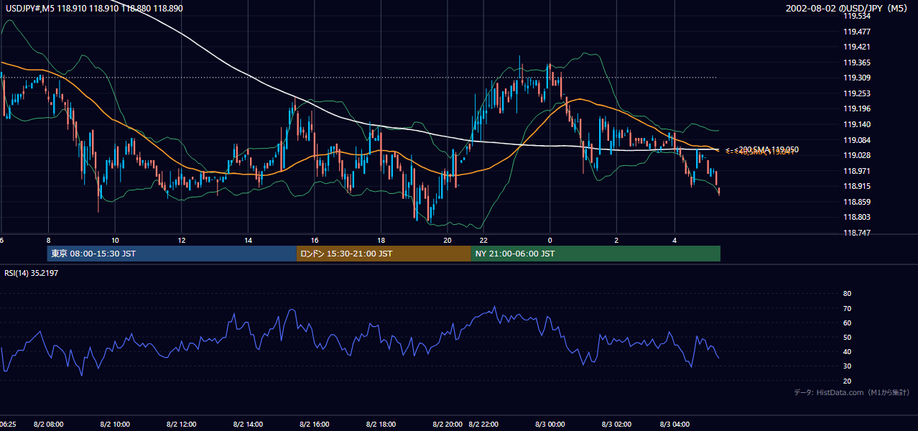Click RSI scale value 30
Viewport: 918px width, 431px height.
847,366
